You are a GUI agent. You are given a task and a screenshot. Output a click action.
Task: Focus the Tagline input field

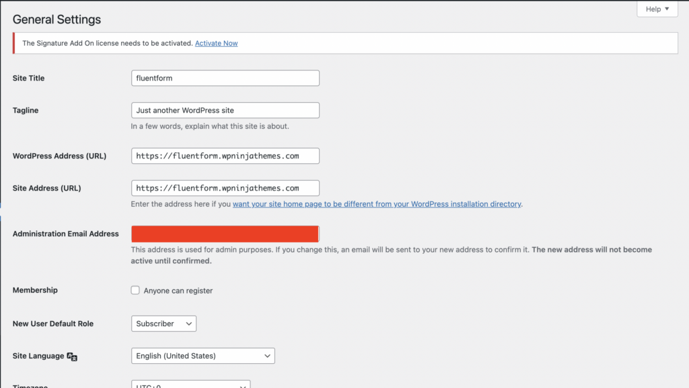[225, 110]
